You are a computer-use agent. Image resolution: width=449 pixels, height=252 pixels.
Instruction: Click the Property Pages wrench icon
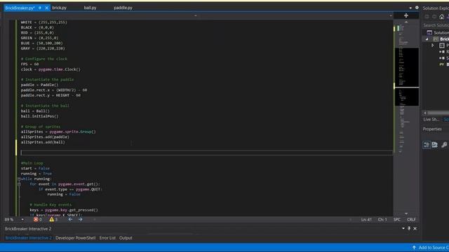[444, 145]
